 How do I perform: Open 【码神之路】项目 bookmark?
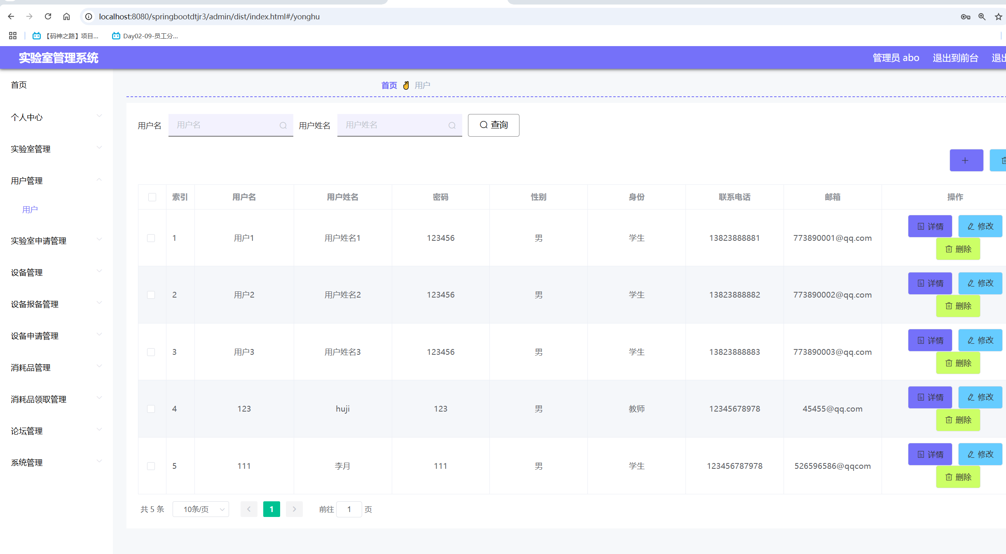click(x=66, y=36)
